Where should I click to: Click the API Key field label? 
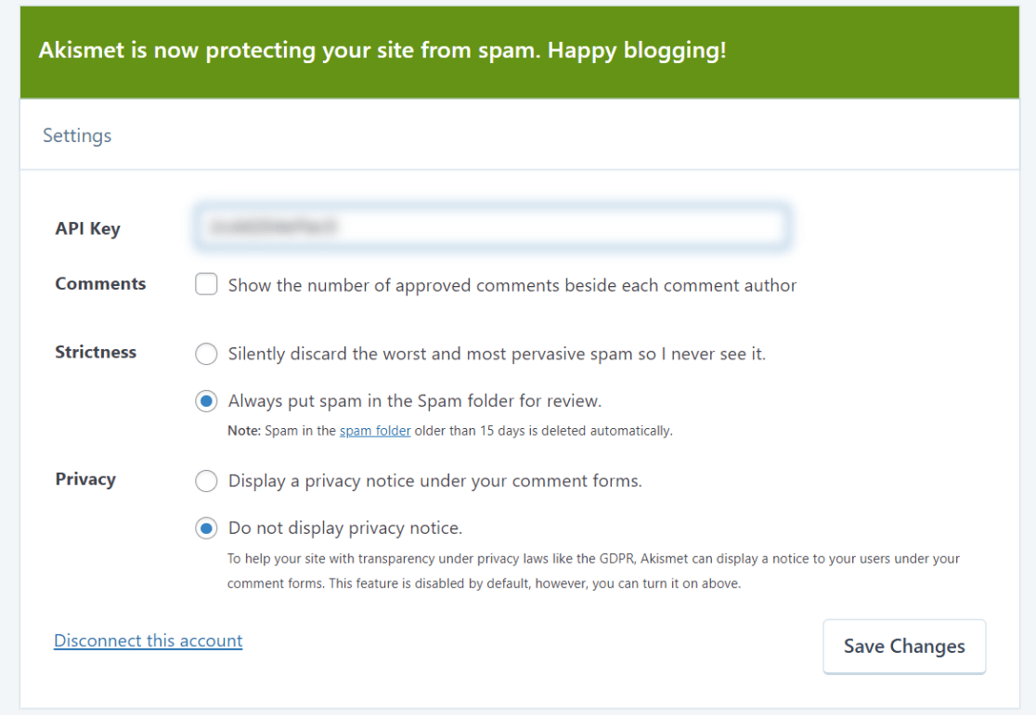coord(88,228)
